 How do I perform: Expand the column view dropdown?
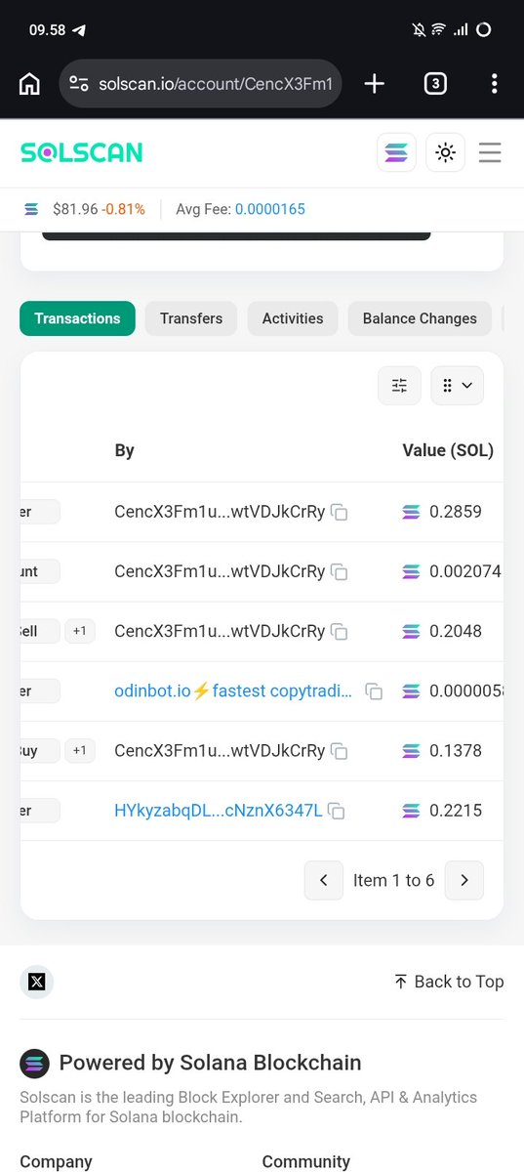[x=458, y=386]
